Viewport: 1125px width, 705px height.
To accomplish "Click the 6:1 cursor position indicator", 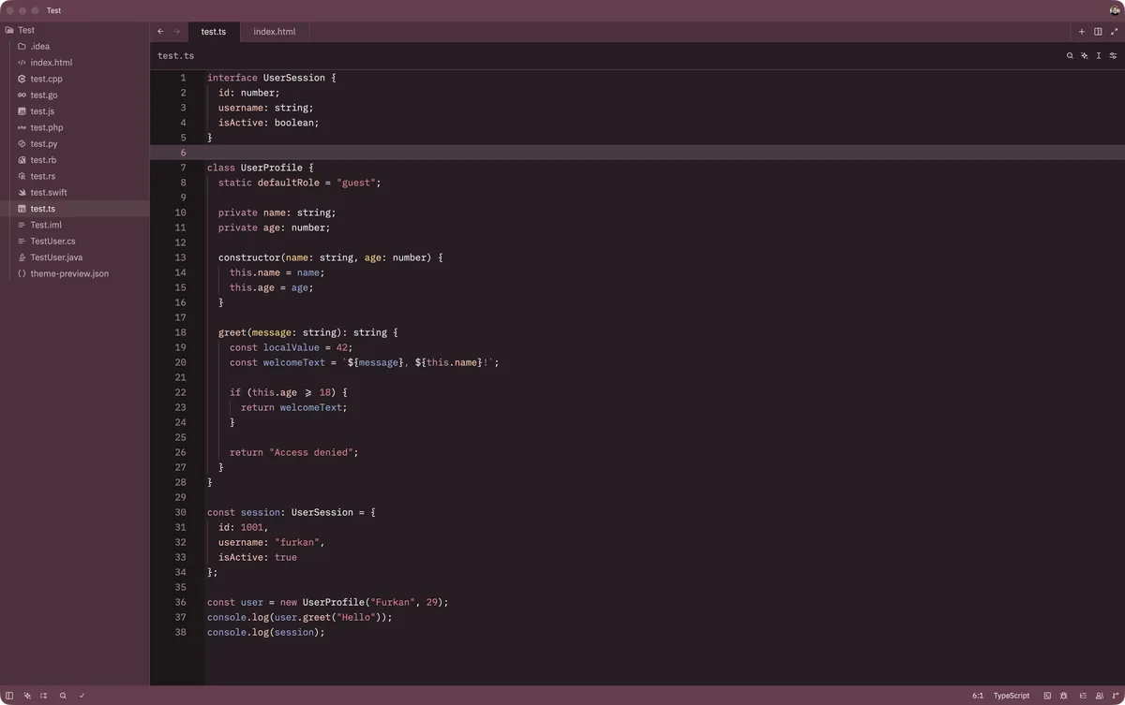I will pyautogui.click(x=978, y=696).
